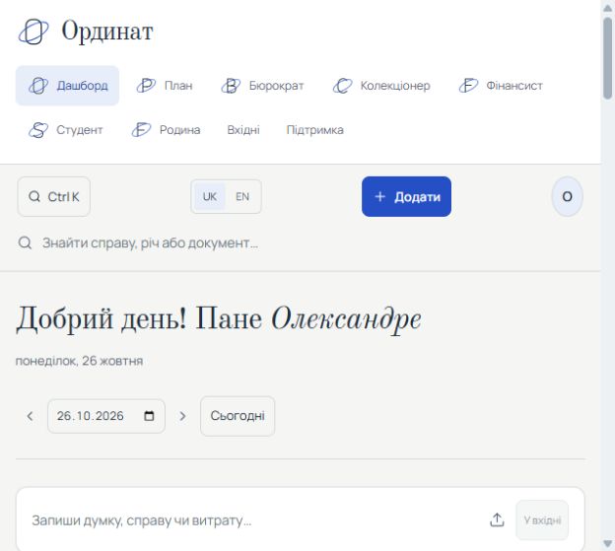
Task: Click the scrollbar up arrow
Action: point(608,8)
